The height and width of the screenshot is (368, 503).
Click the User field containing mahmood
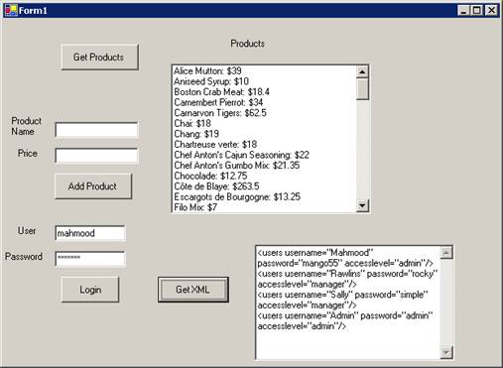point(90,233)
